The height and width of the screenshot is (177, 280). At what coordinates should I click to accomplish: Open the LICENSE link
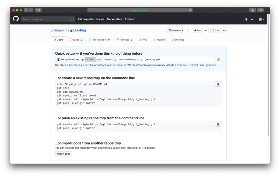coord(193,65)
